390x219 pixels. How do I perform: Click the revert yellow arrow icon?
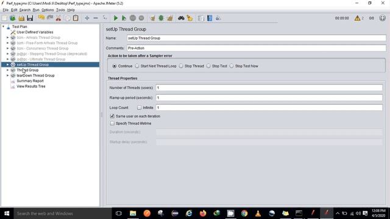pyautogui.click(x=41, y=18)
